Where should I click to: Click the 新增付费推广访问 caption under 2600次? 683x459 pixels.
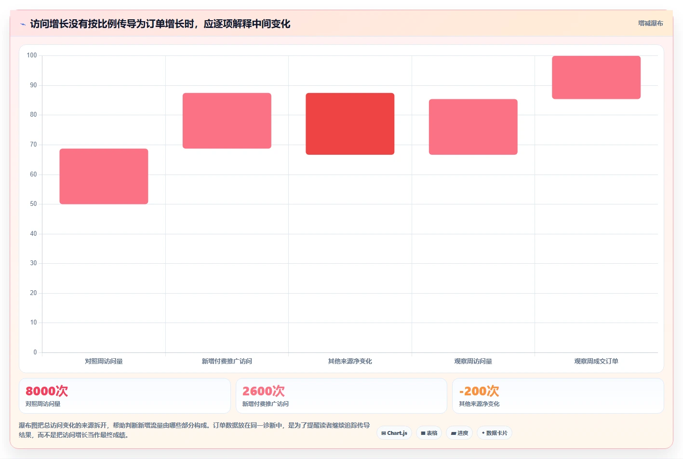click(x=266, y=404)
